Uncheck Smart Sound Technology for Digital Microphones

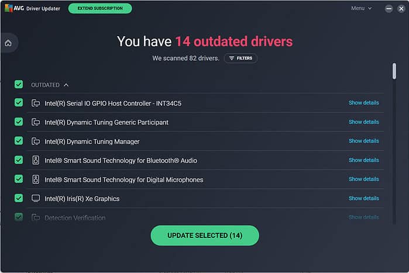(x=19, y=179)
